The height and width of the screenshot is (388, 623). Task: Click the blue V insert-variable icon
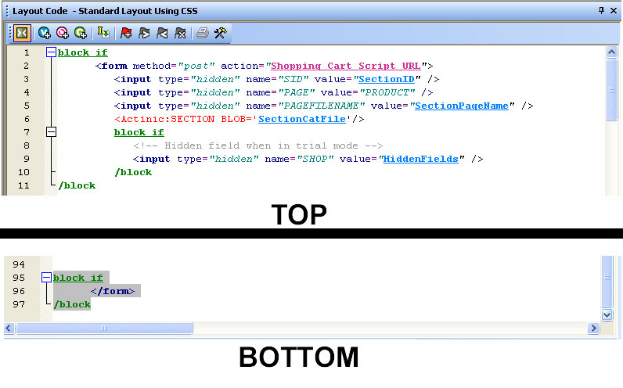pos(45,33)
